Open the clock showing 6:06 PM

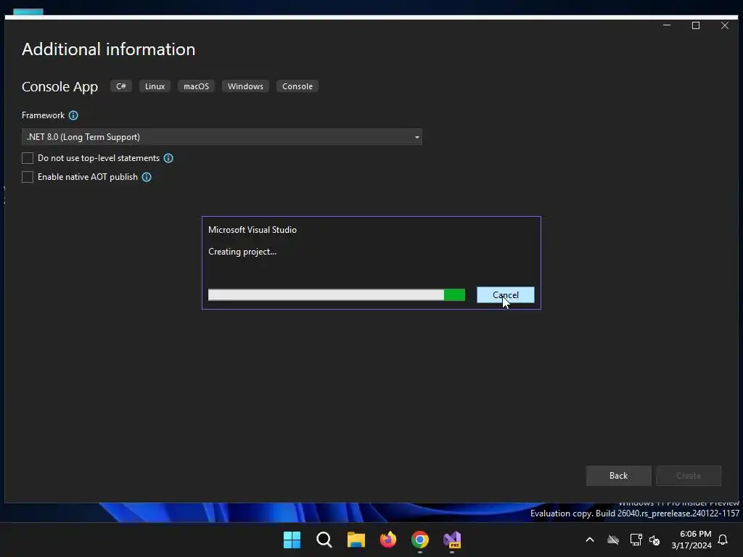pyautogui.click(x=691, y=540)
